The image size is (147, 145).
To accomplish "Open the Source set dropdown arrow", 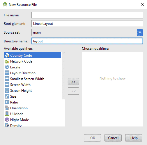I will click(x=140, y=32).
